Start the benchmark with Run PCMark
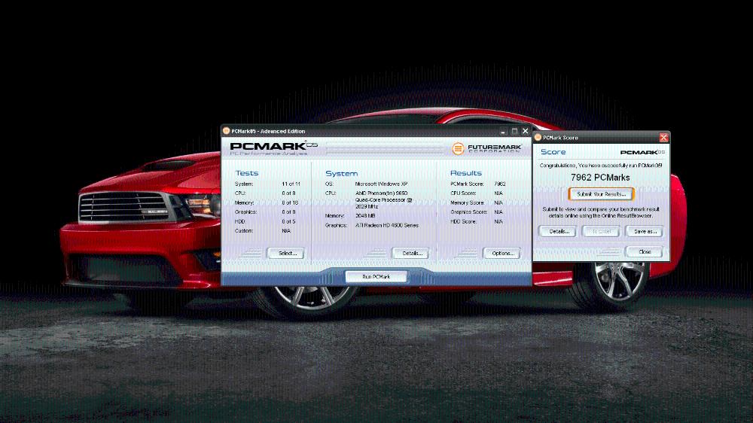The image size is (753, 423). 376,276
